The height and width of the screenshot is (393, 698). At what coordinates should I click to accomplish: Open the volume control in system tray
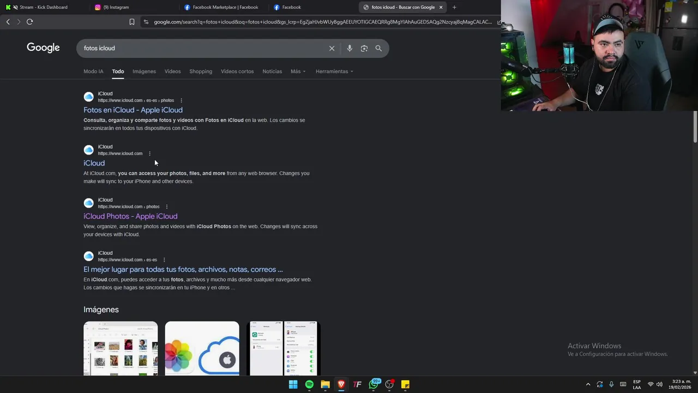(x=659, y=384)
